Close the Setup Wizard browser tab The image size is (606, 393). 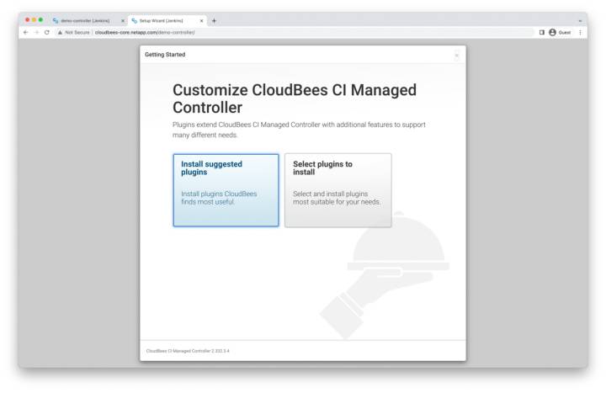pos(201,20)
